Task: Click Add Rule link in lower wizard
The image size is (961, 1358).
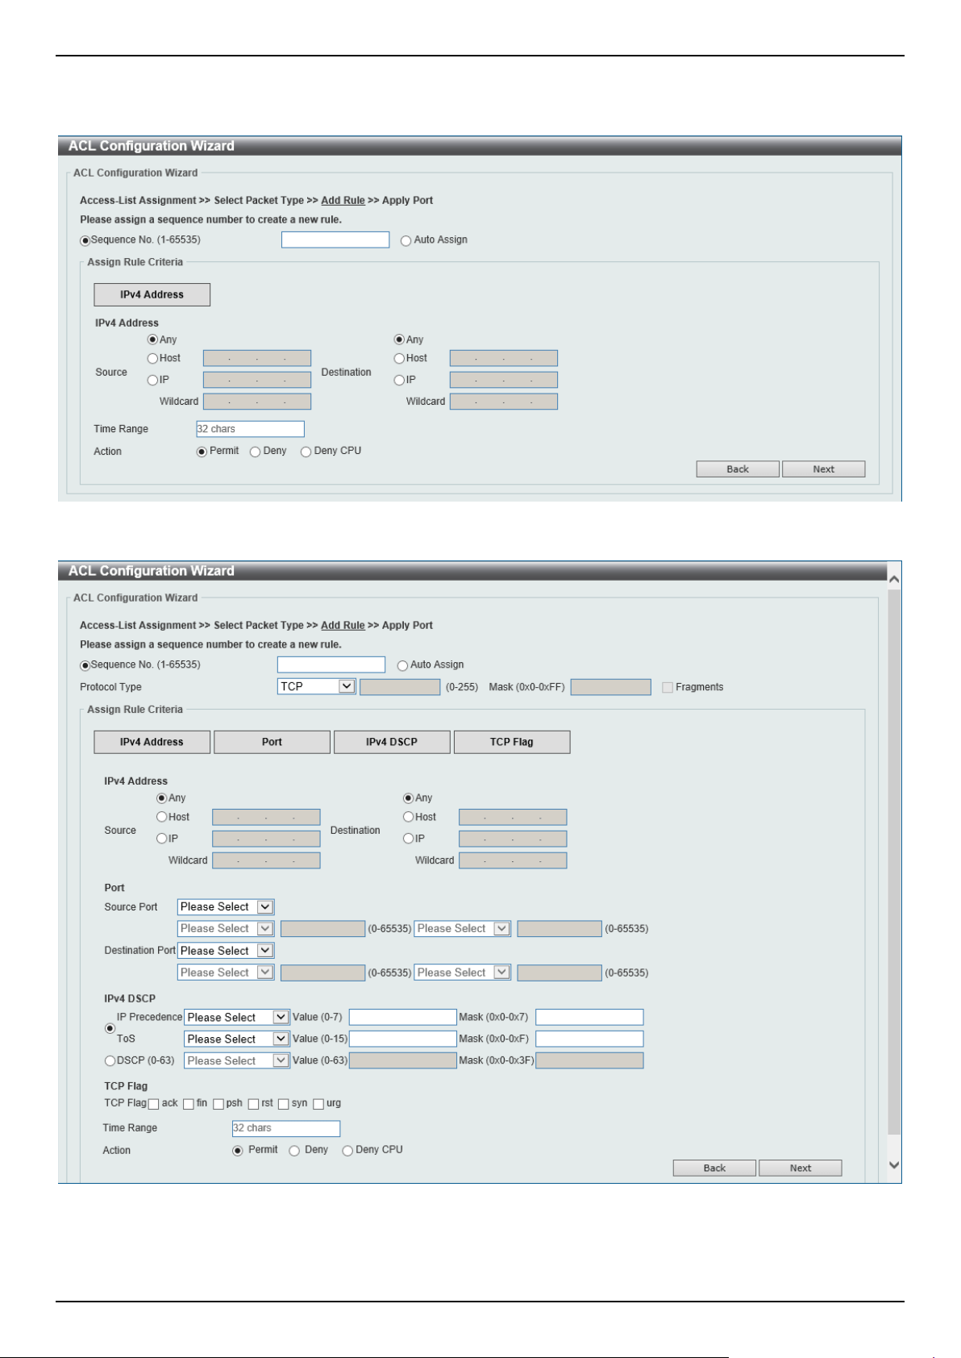Action: [343, 626]
